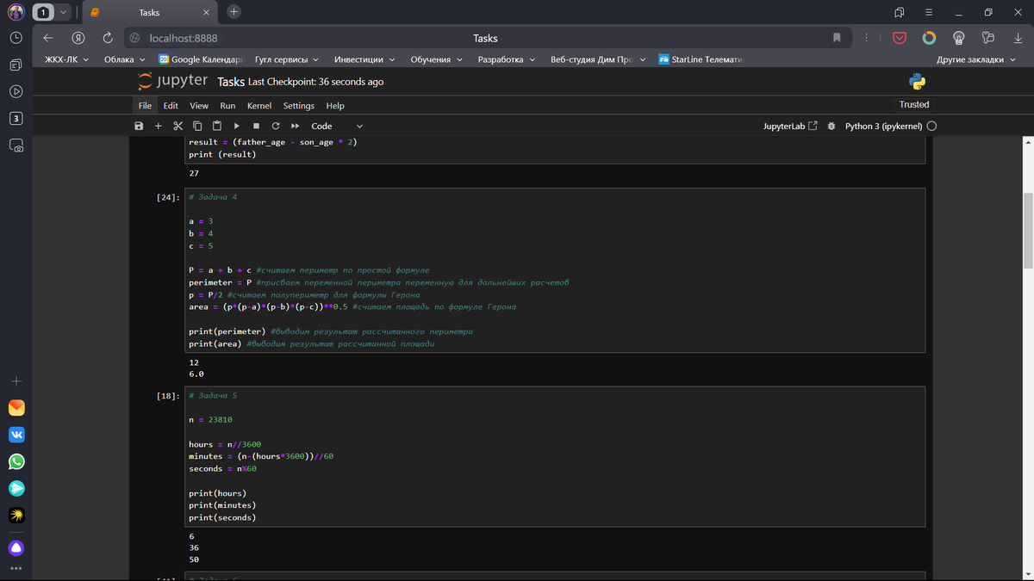Run the selected cell with the play icon
Viewport: 1034px width, 581px height.
pyautogui.click(x=236, y=126)
